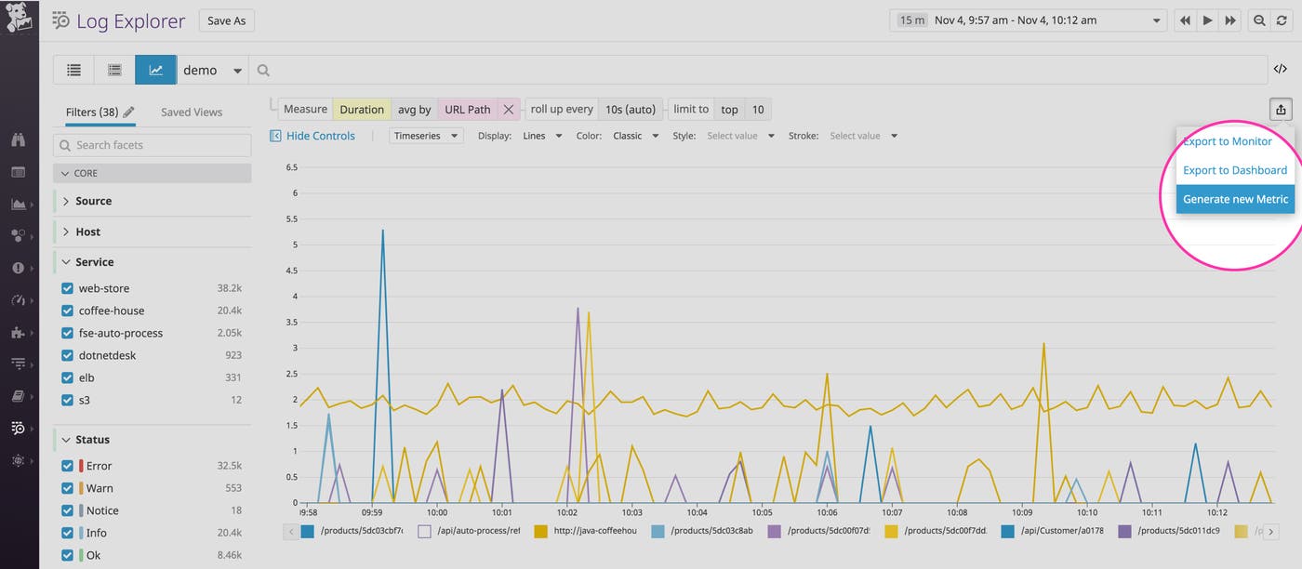
Task: Disable the Error status checkbox
Action: 66,465
